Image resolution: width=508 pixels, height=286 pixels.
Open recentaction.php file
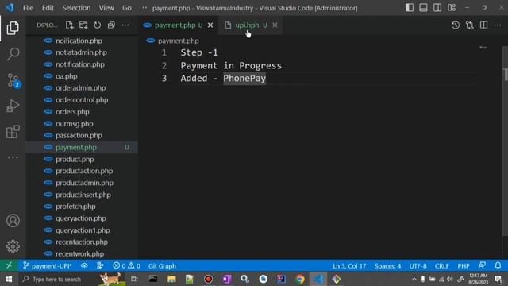[82, 242]
